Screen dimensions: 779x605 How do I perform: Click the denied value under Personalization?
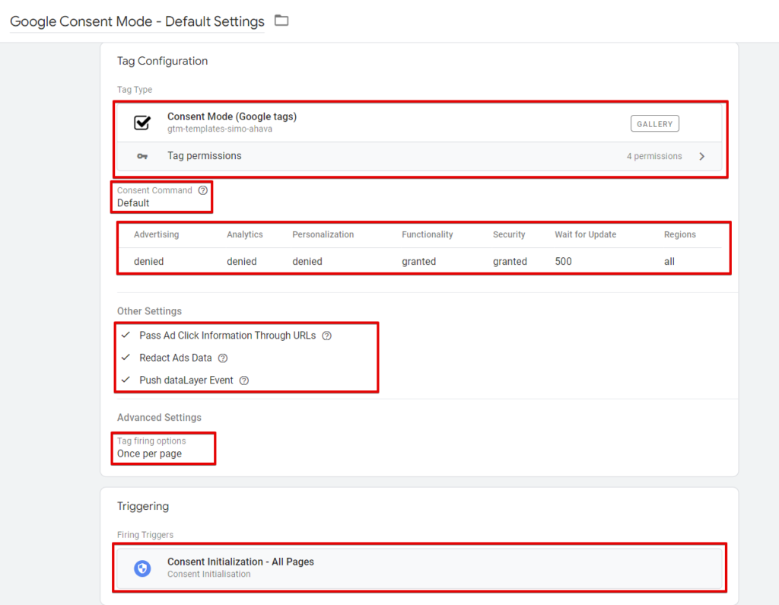point(307,262)
